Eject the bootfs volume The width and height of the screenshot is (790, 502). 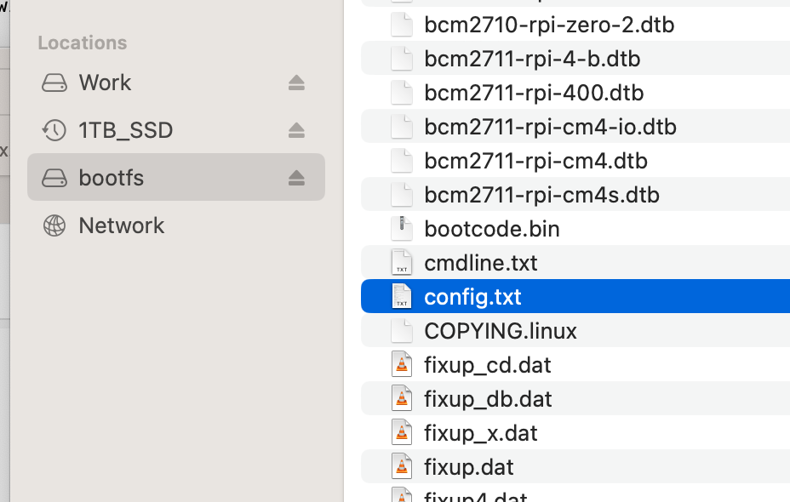(x=295, y=177)
